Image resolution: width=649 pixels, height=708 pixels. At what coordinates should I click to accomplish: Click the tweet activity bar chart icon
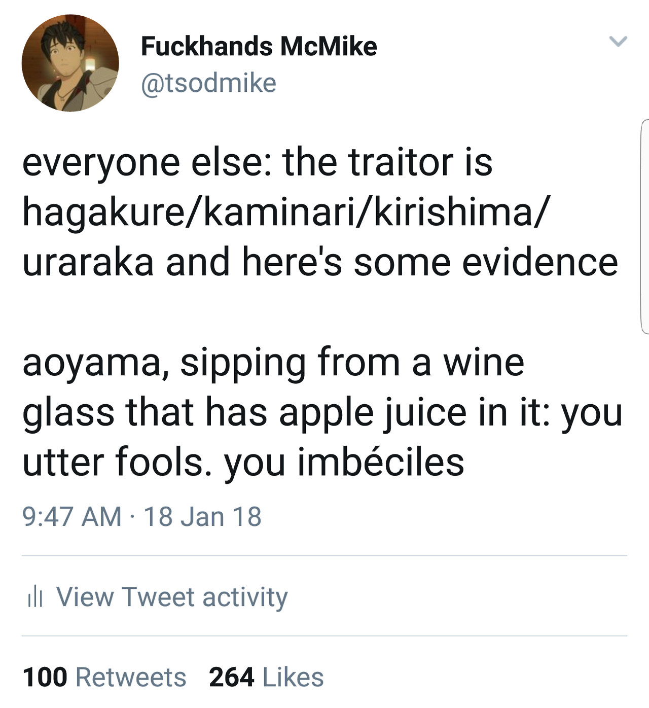35,596
